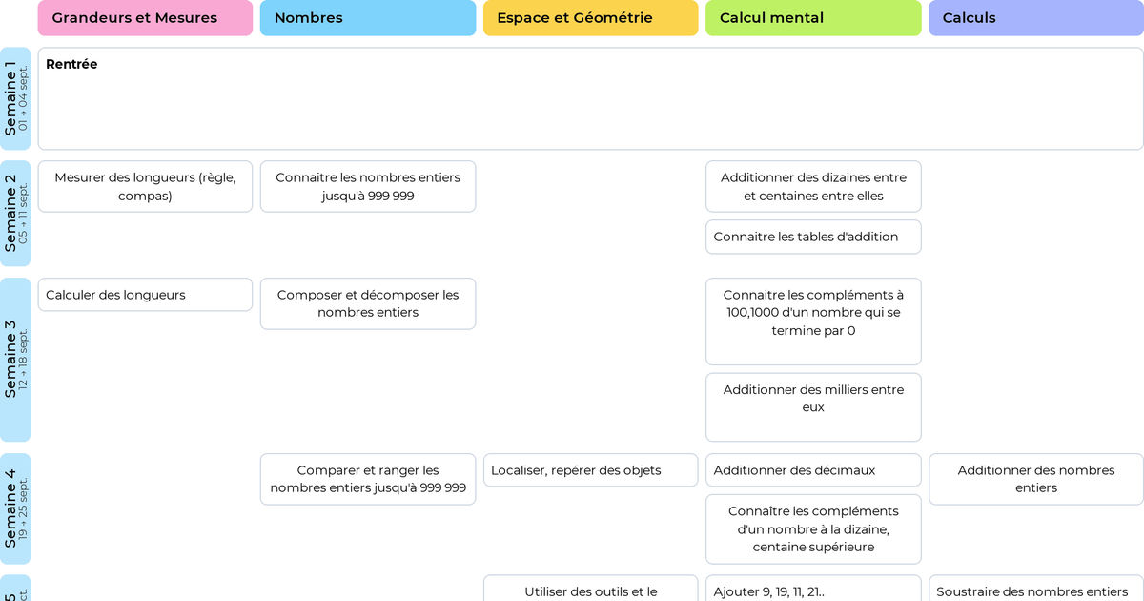Click the Espace et Géométrie header

(x=590, y=18)
